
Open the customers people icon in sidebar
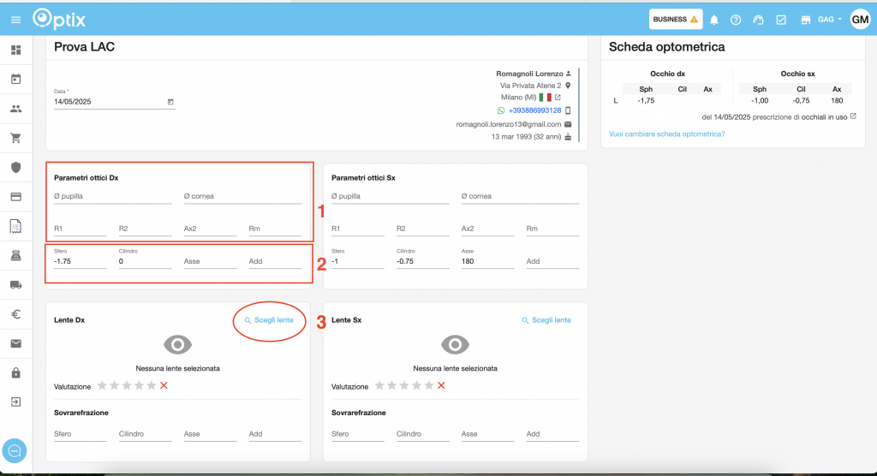coord(15,109)
